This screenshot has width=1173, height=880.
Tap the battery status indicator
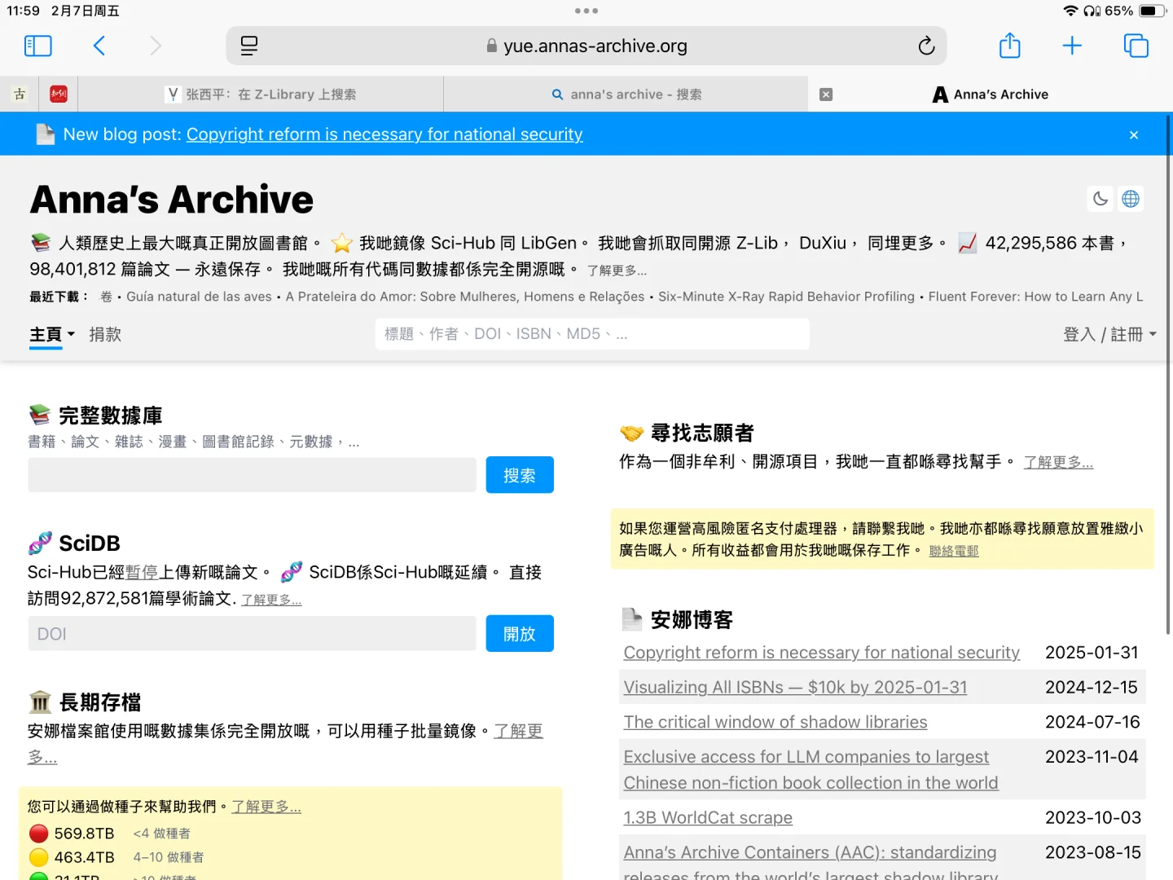pos(1153,11)
